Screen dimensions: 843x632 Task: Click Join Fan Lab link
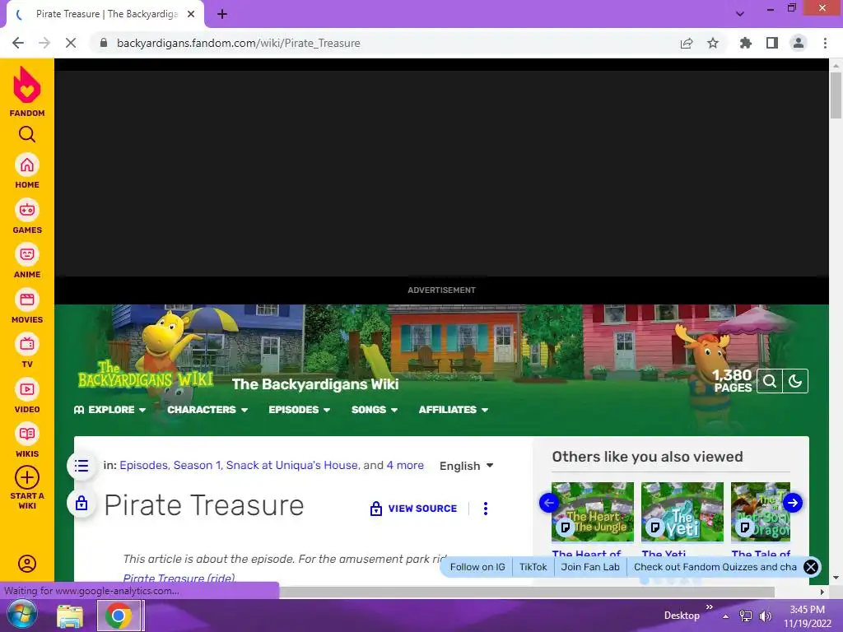(590, 567)
